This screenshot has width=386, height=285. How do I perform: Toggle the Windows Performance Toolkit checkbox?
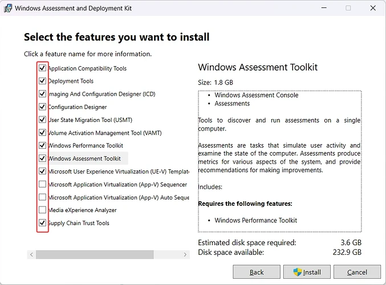(42, 145)
